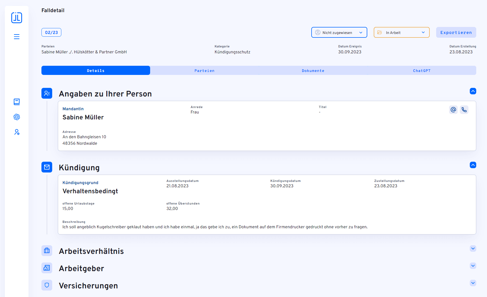
Task: Click the Angaben zu Ihrer Person heading
Action: (105, 94)
